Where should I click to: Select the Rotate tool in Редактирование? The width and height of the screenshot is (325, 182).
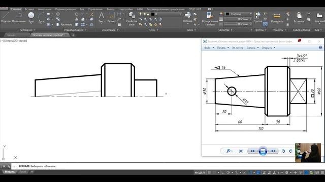click(77, 14)
